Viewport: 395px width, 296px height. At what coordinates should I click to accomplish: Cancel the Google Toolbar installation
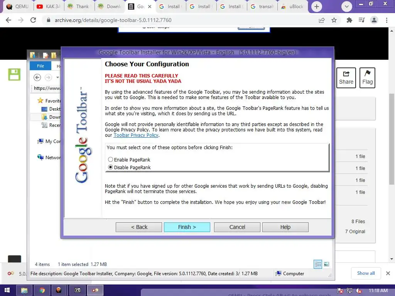[237, 227]
